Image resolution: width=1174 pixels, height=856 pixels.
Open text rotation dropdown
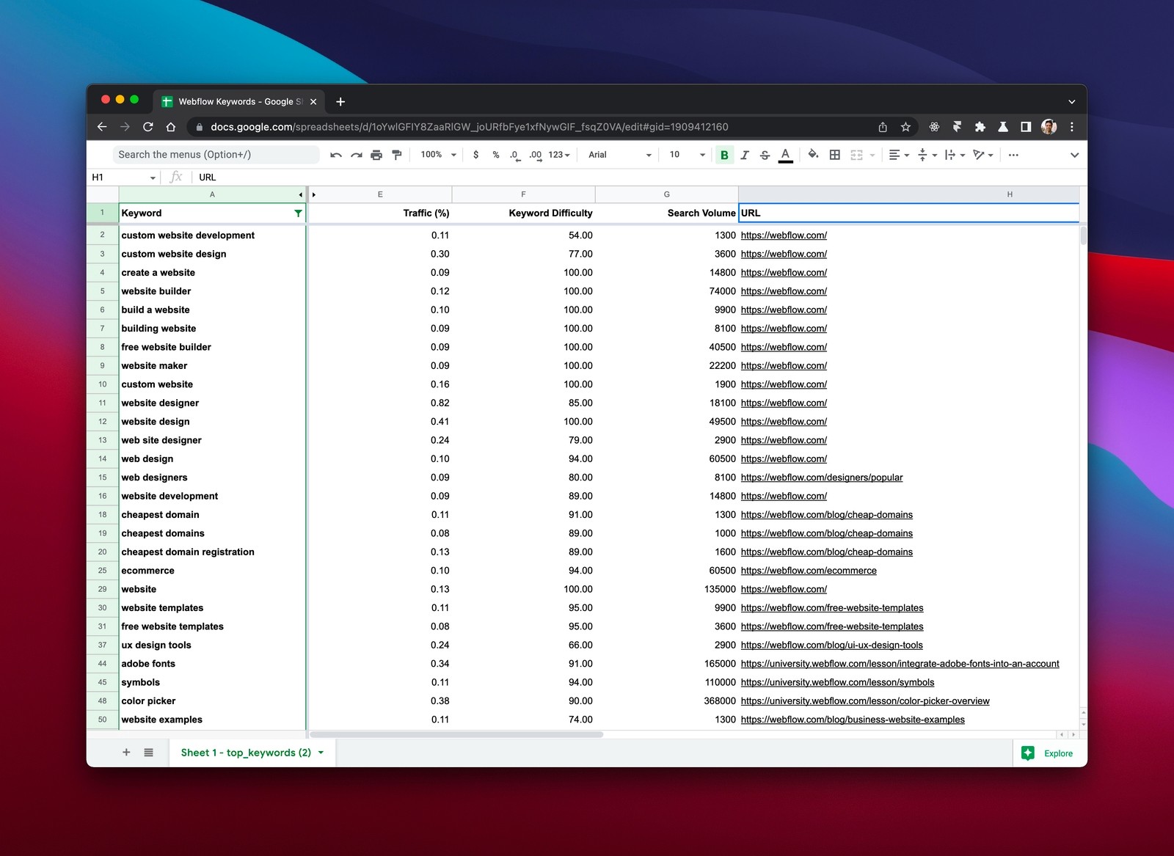tap(983, 155)
